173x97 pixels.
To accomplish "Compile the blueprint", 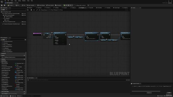I will coord(10,5).
